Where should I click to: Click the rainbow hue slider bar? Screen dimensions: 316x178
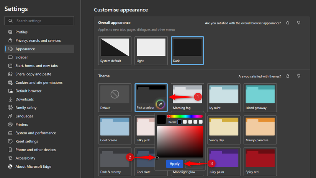pyautogui.click(x=185, y=116)
